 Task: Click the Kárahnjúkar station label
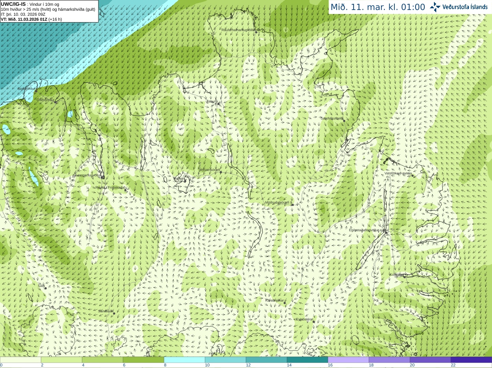[x=275, y=300]
